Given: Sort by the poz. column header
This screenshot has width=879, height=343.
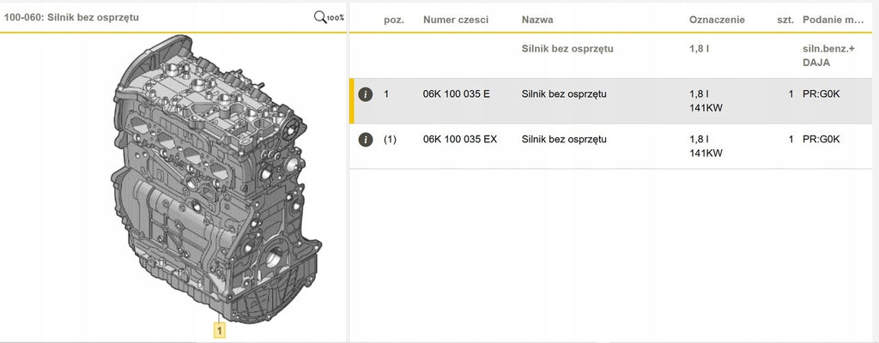Looking at the screenshot, I should [x=393, y=19].
